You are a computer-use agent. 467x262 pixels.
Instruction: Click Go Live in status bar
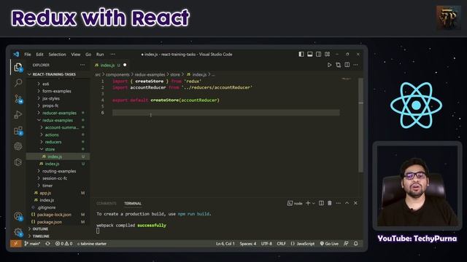[x=329, y=244]
